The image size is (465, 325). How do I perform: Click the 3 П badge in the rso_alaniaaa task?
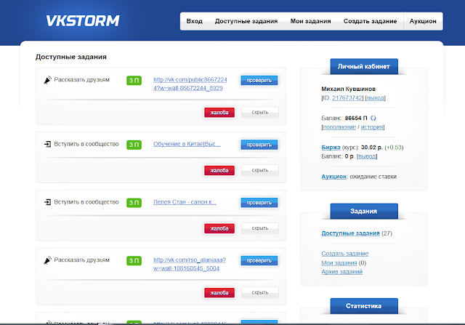pos(134,260)
